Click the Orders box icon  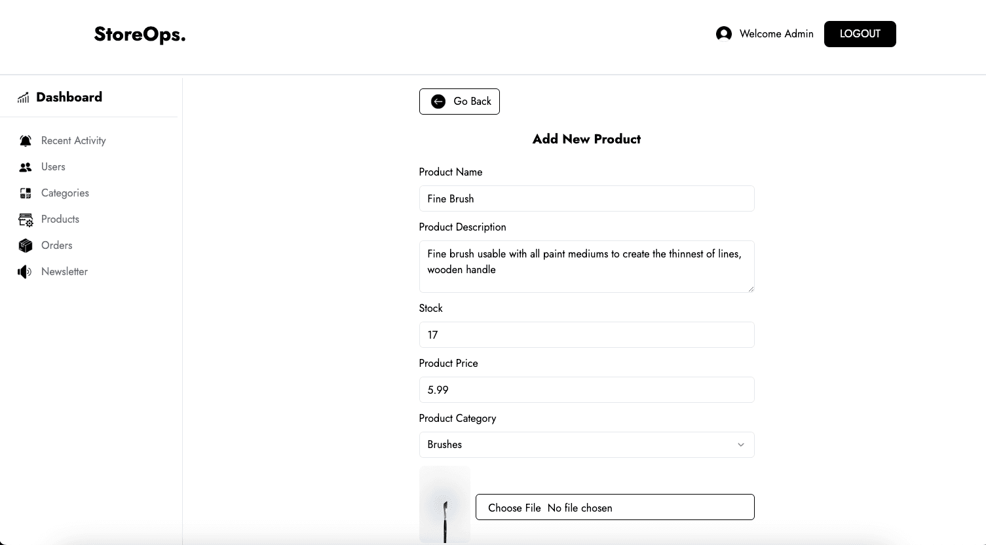[26, 246]
